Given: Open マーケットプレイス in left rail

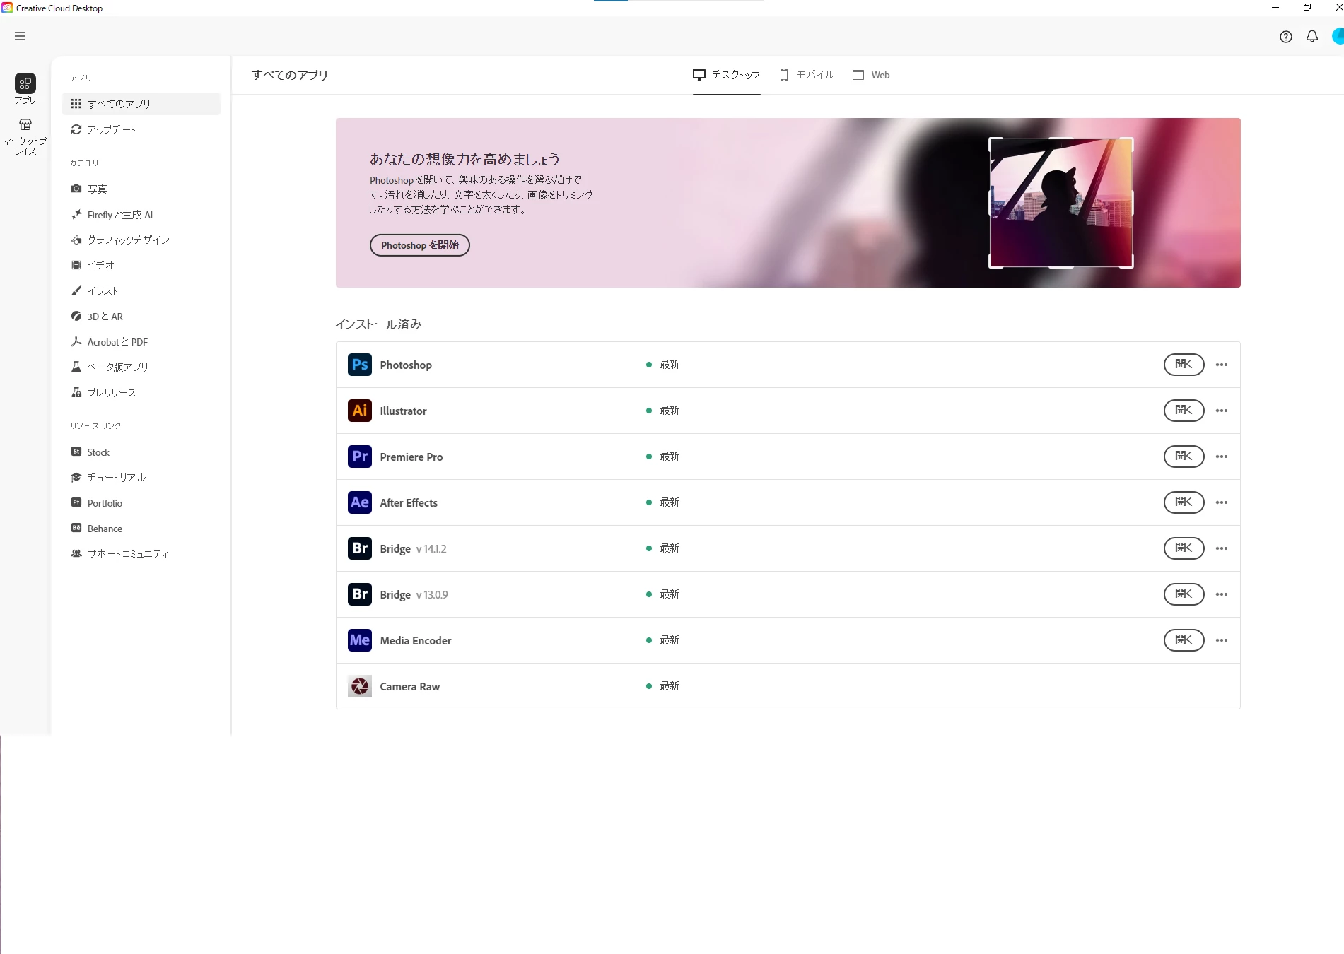Looking at the screenshot, I should click(x=25, y=137).
